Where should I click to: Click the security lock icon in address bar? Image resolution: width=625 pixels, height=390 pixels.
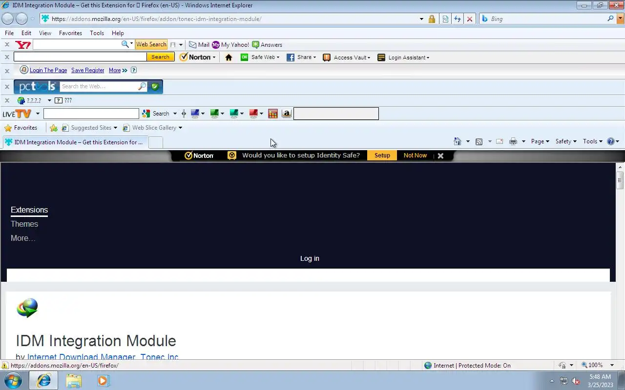432,19
